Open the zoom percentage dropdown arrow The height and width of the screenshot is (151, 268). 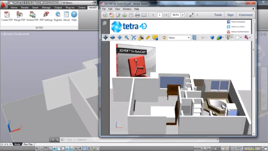coord(182,15)
